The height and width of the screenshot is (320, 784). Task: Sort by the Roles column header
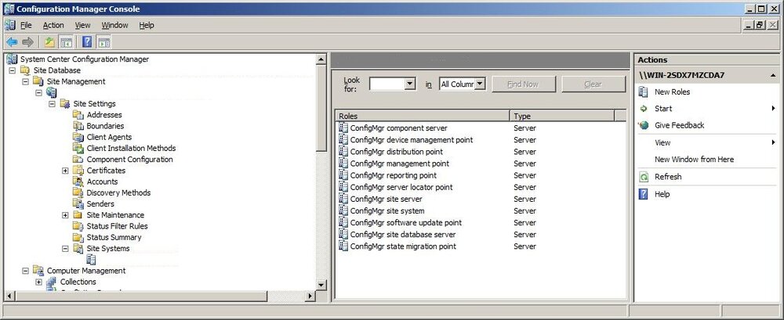[x=423, y=116]
